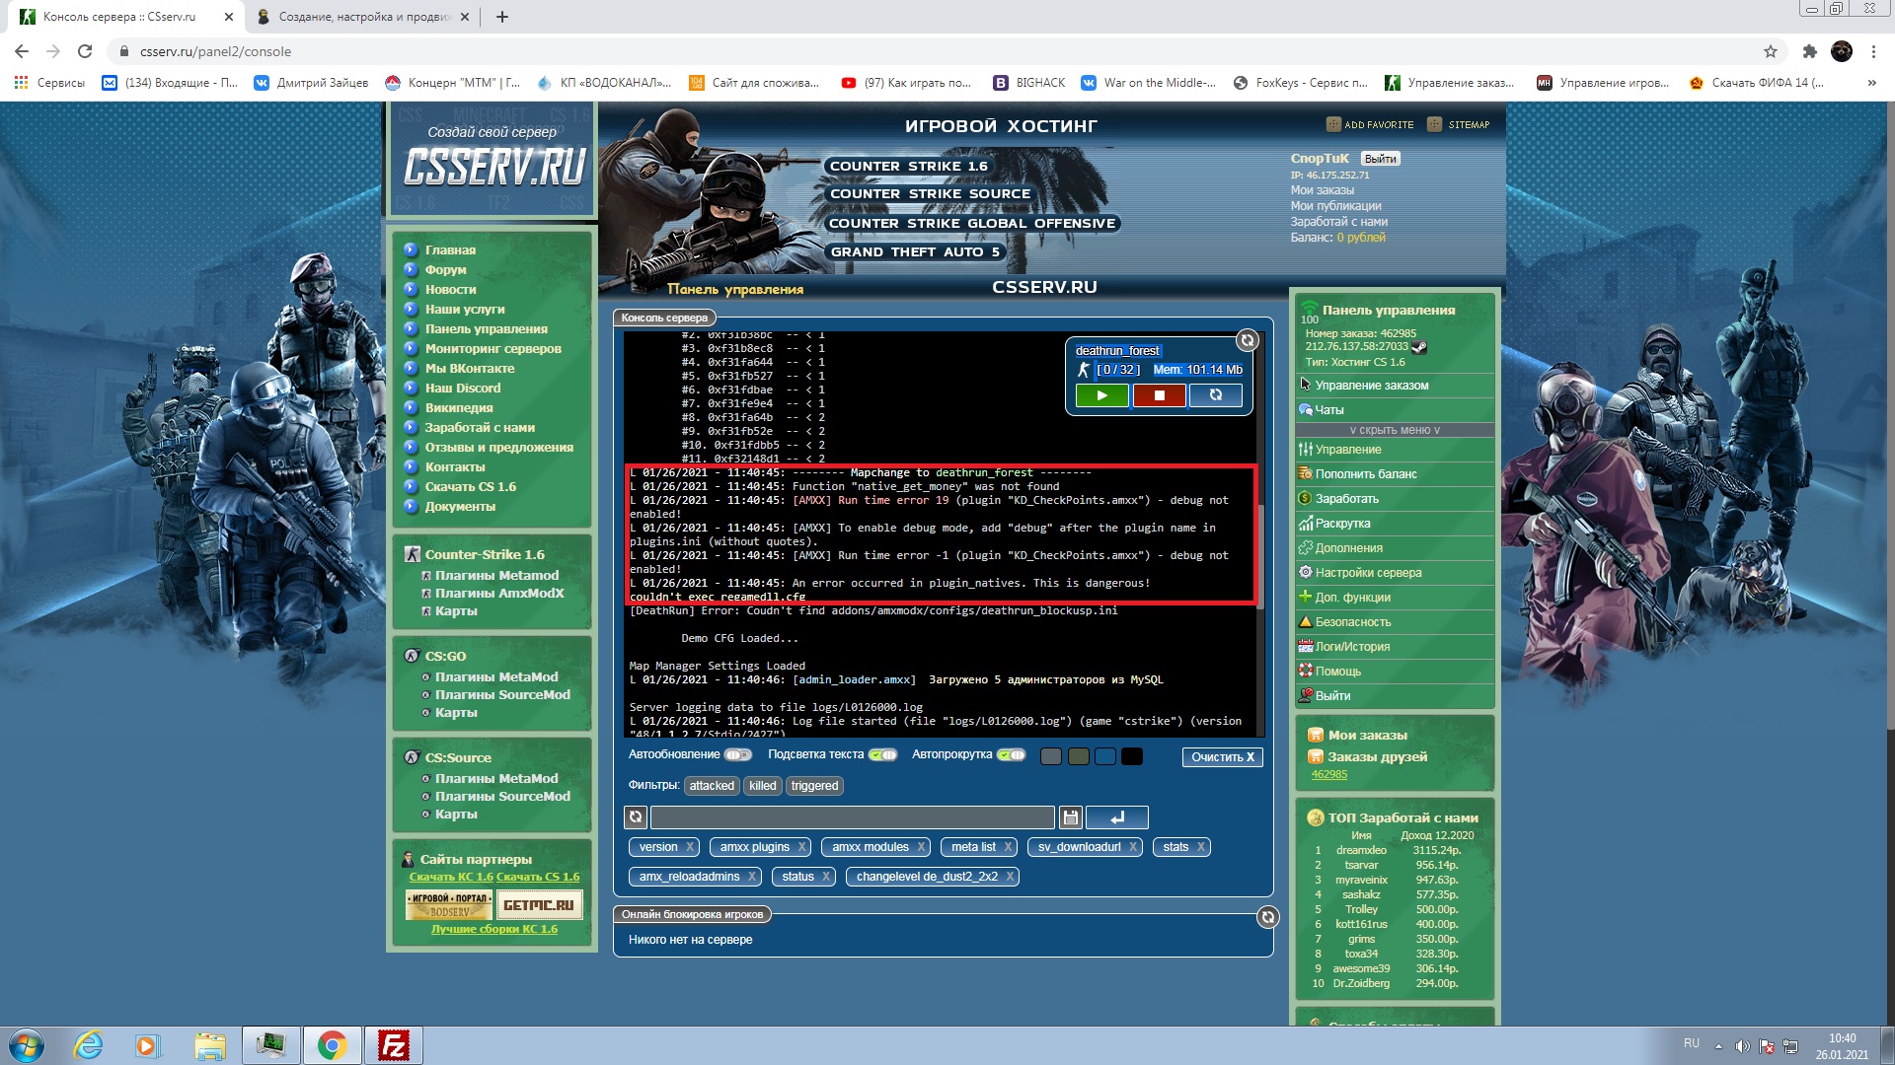Collapse the panel via 'скрыть меню'
This screenshot has height=1065, width=1895.
(x=1395, y=430)
